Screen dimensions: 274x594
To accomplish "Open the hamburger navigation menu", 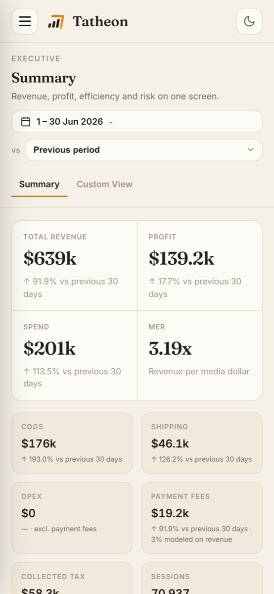I will (x=25, y=21).
